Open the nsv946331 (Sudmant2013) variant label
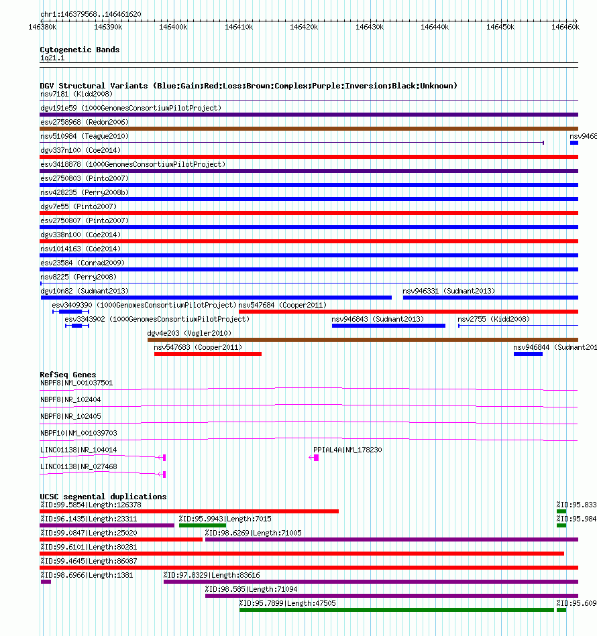The height and width of the screenshot is (636, 597). pyautogui.click(x=449, y=292)
